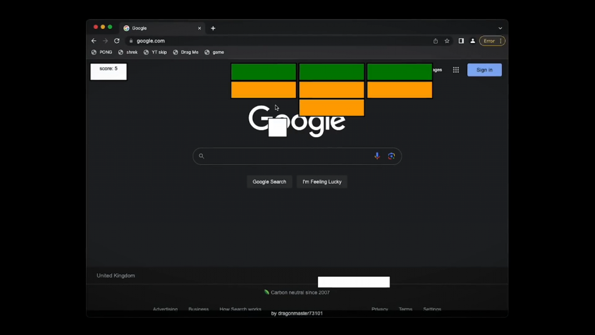Click the left green brick

[x=263, y=72]
